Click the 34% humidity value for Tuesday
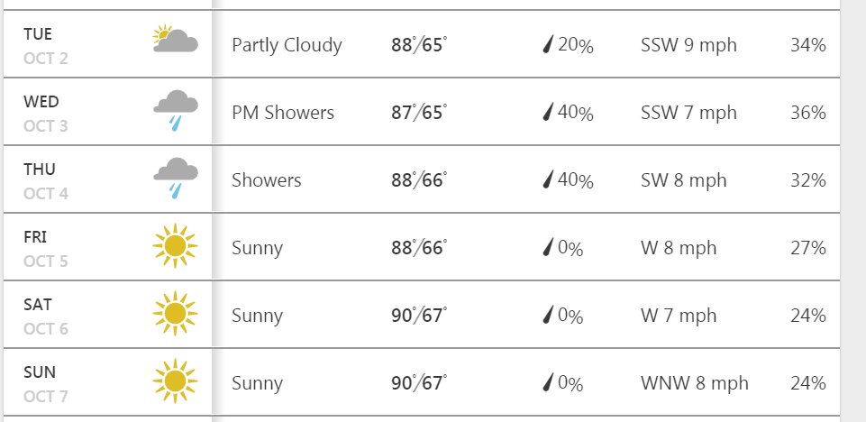Viewport: 866px width, 422px height. pyautogui.click(x=808, y=45)
